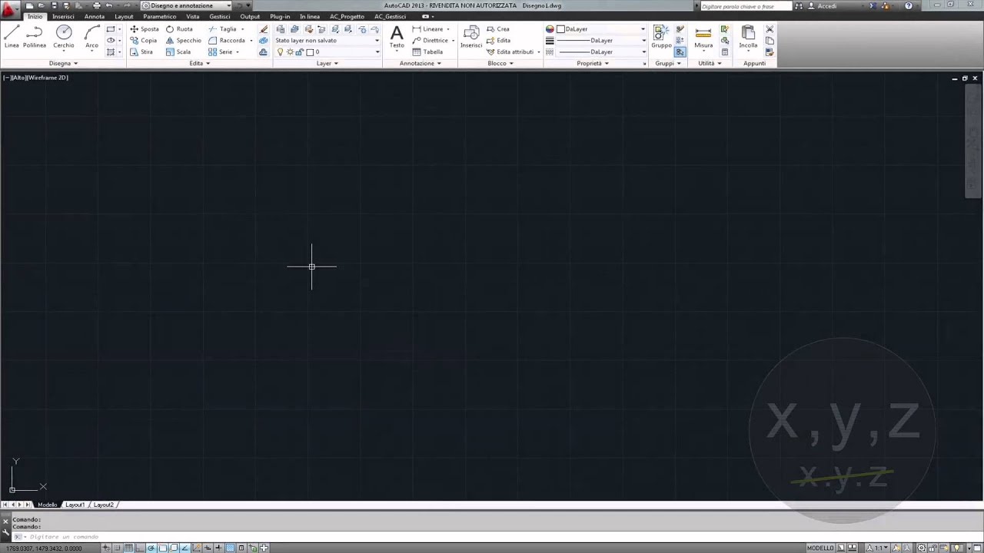The width and height of the screenshot is (984, 553).
Task: Open the Parametrico ribbon tab
Action: [159, 16]
